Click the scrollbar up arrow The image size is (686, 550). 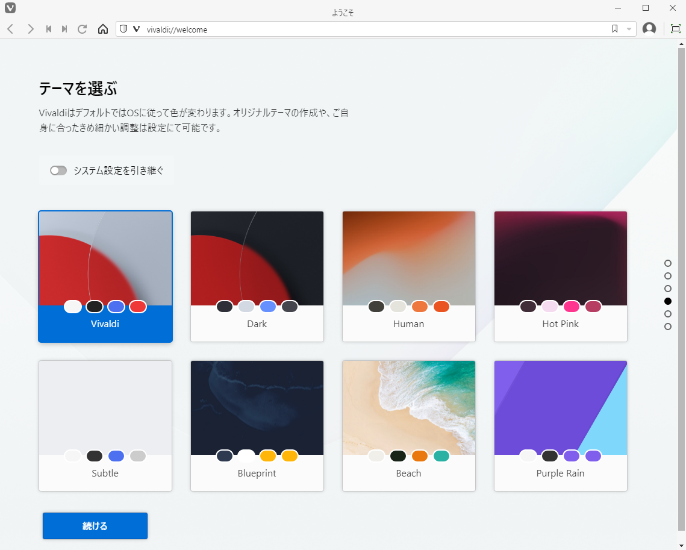click(x=681, y=44)
